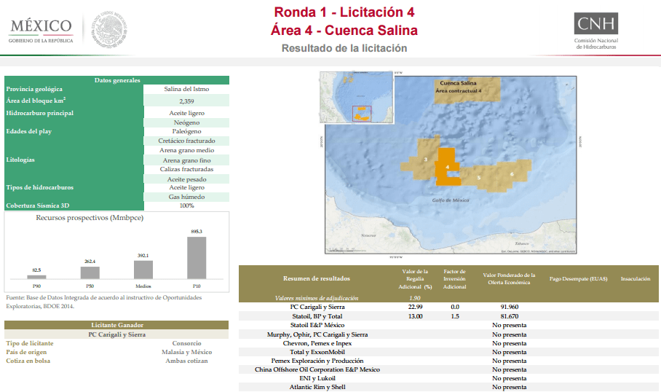Click the 'Murphy, Ophir, PC Carigali y Sierra' row
Screen dimensions: 661x392
pyautogui.click(x=448, y=334)
